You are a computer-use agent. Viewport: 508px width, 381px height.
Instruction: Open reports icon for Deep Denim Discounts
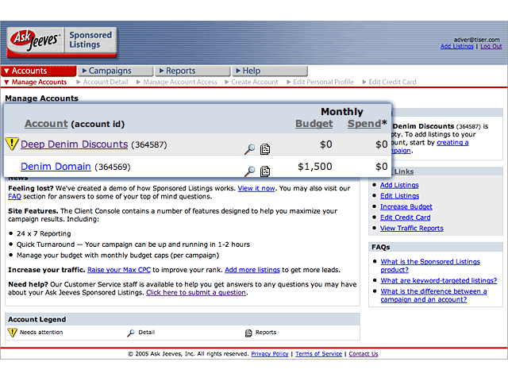coord(265,149)
